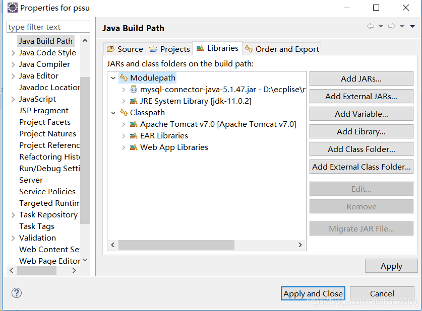422x311 pixels.
Task: Select Task Tags in sidebar
Action: tap(37, 226)
